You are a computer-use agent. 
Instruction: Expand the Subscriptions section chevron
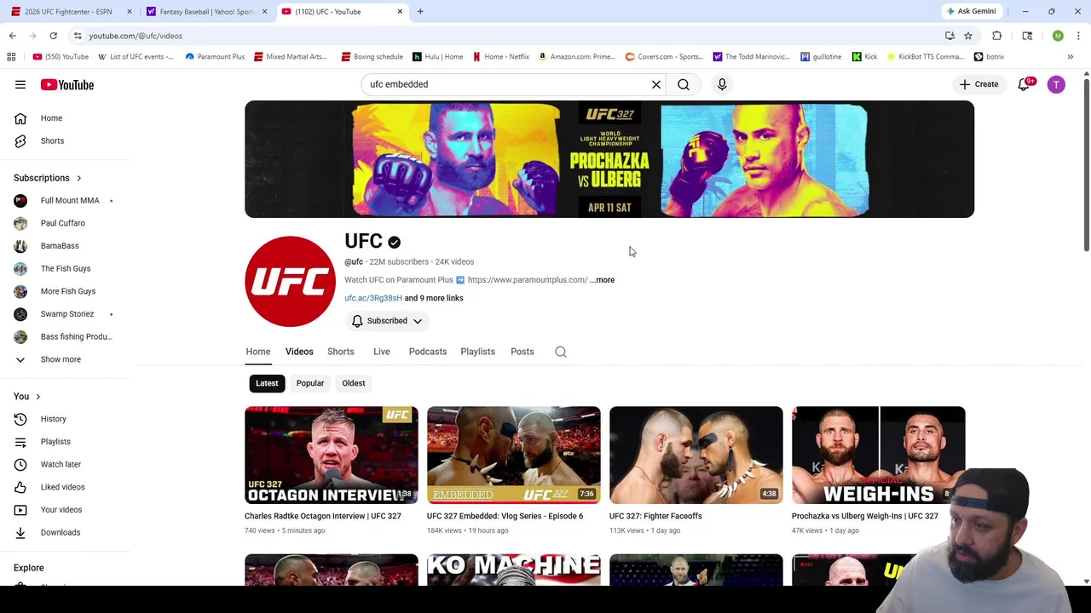(x=79, y=178)
